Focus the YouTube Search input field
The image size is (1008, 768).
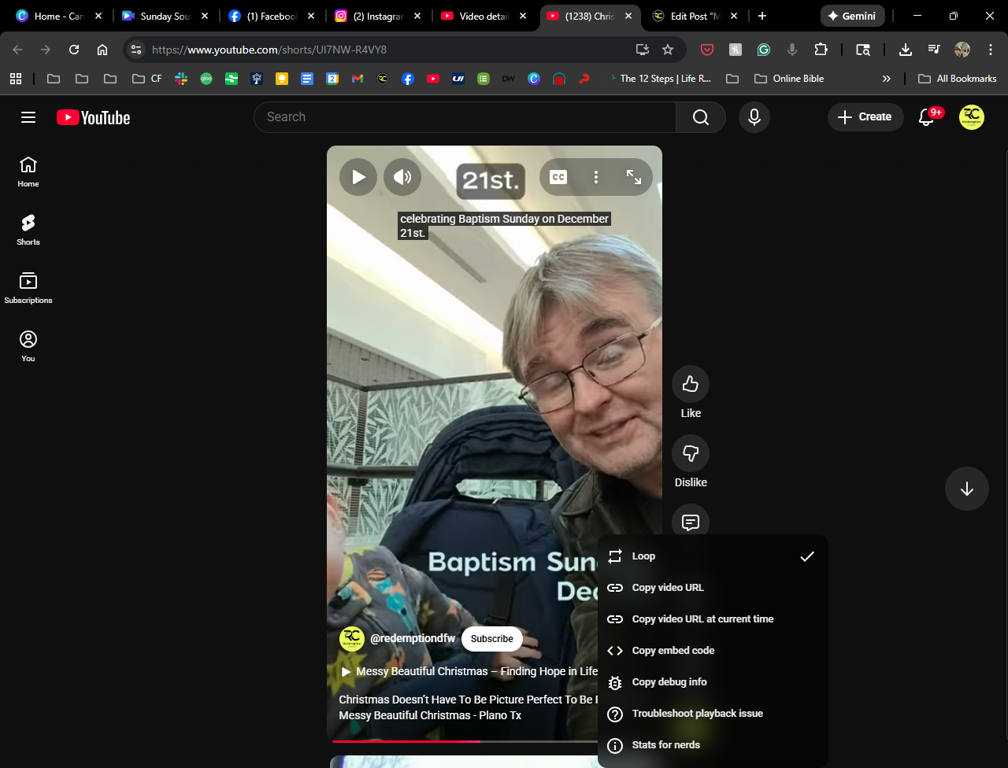click(x=465, y=117)
